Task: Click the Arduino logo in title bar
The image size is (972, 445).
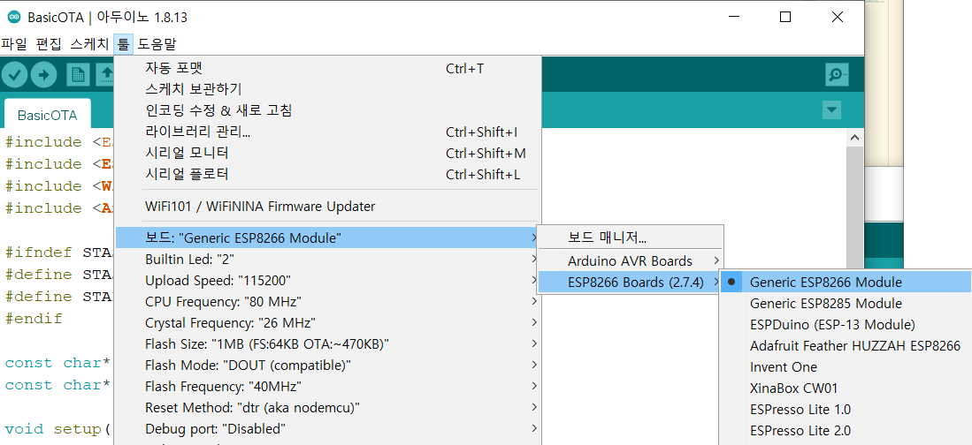Action: coord(13,18)
